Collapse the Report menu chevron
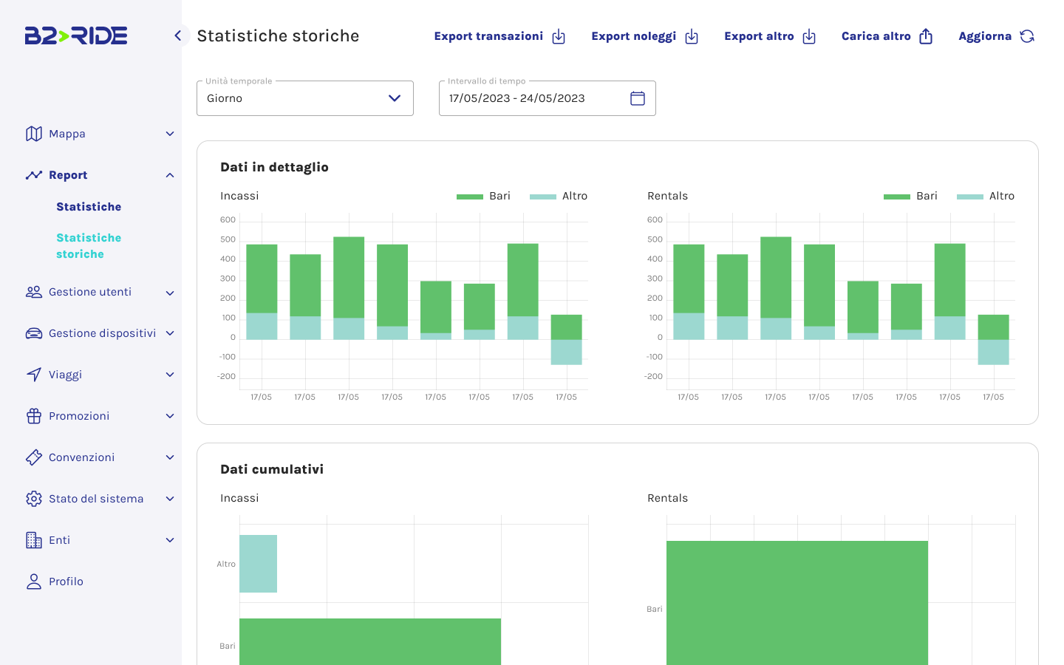Image resolution: width=1064 pixels, height=665 pixels. click(170, 175)
